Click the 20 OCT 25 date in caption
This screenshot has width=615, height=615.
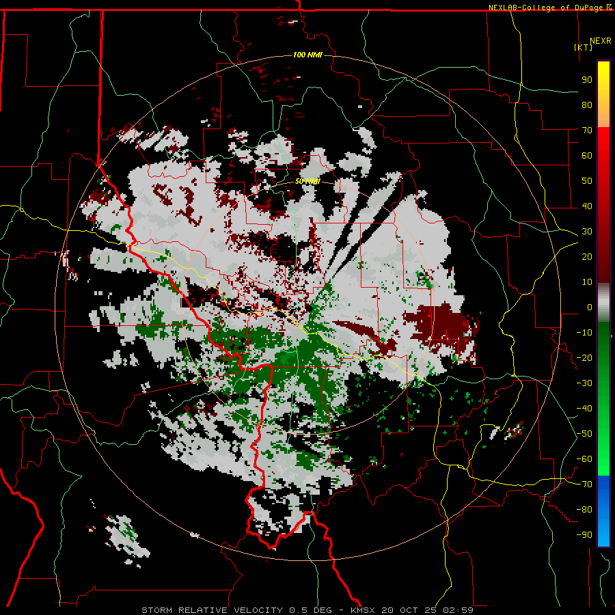[x=409, y=610]
